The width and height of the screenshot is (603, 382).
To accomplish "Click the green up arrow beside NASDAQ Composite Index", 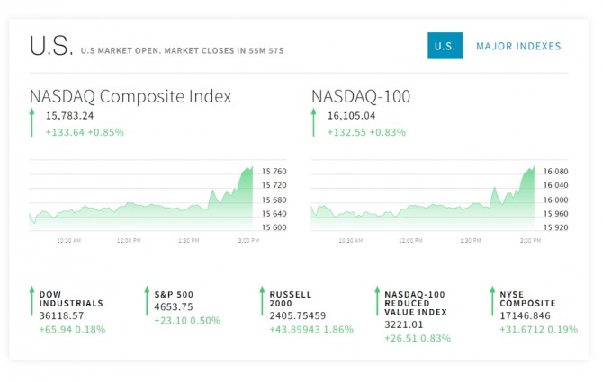I will pyautogui.click(x=31, y=122).
